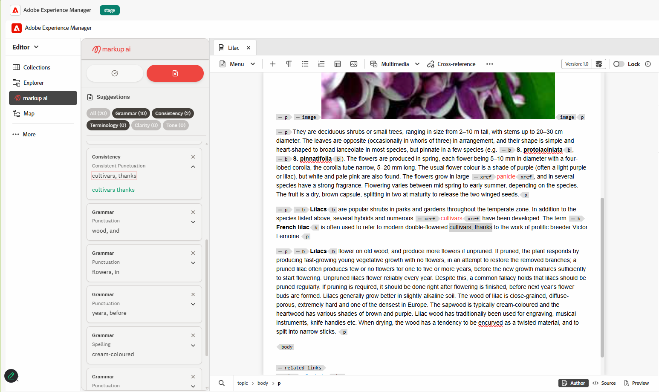Insert a table
The image size is (659, 392).
pyautogui.click(x=338, y=64)
